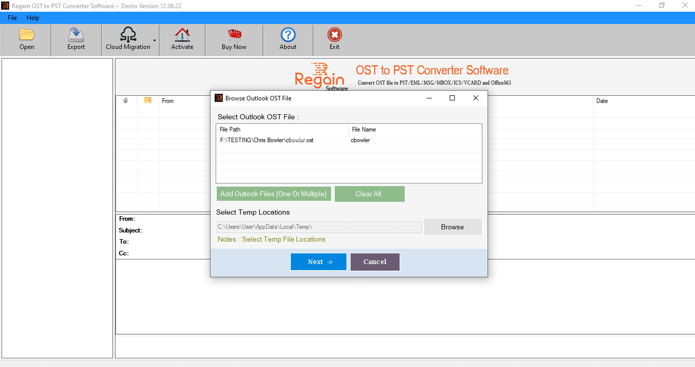Click the File Name column header

415,129
